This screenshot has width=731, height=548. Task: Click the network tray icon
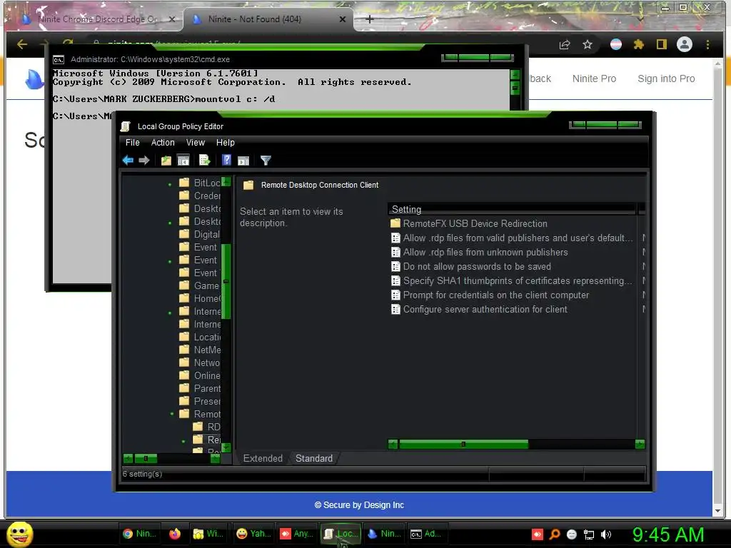(589, 534)
